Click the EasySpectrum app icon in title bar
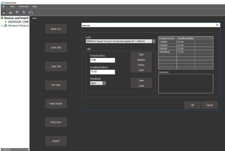The height and width of the screenshot is (151, 225). 2,2
